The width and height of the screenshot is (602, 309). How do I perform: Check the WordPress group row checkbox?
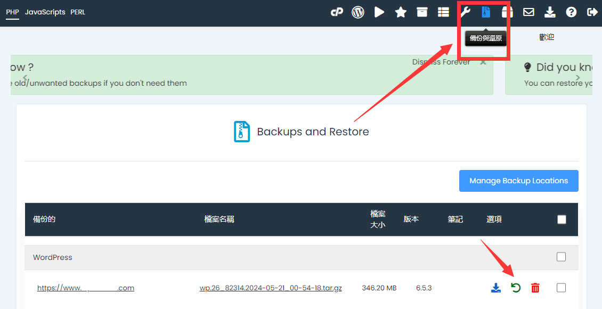click(x=561, y=257)
